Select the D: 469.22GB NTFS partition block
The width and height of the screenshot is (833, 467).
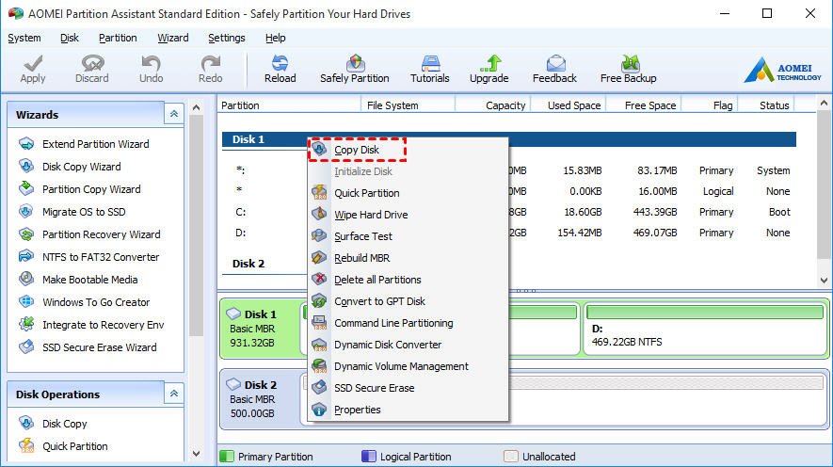[x=706, y=329]
